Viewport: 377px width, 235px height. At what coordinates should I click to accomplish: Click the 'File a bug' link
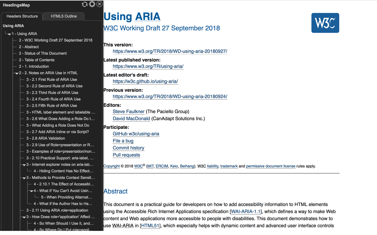tap(123, 141)
